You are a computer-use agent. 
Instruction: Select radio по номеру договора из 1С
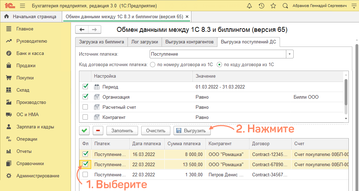point(152,65)
